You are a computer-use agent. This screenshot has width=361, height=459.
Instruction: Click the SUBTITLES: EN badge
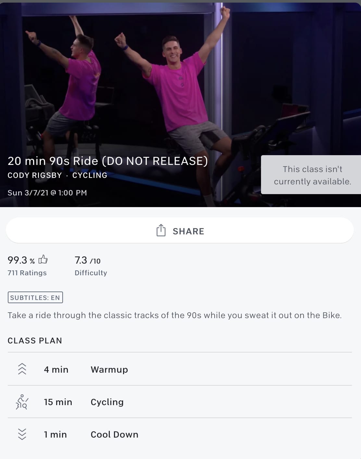(35, 298)
